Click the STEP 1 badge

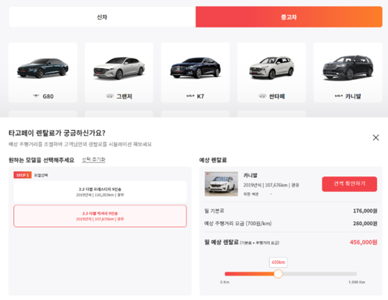23,175
